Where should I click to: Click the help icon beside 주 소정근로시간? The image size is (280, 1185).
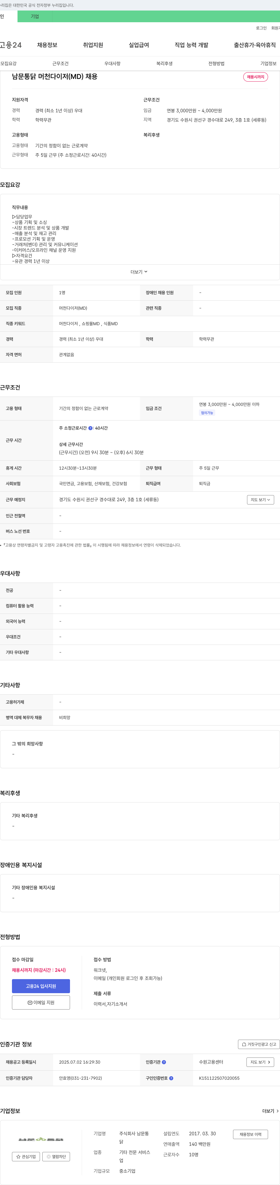90,428
